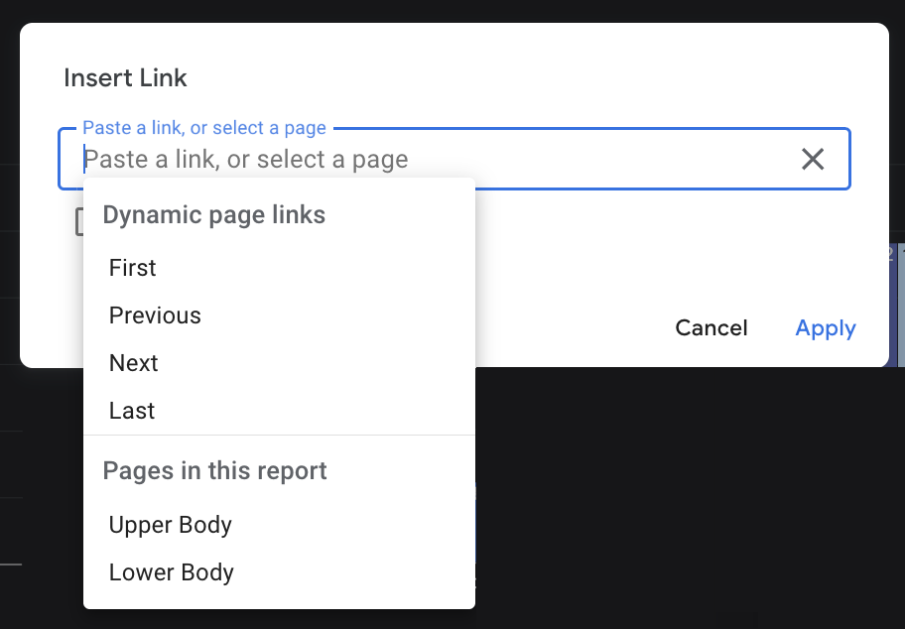Choose Previous from the dynamic page links
The height and width of the screenshot is (629, 905).
[155, 315]
